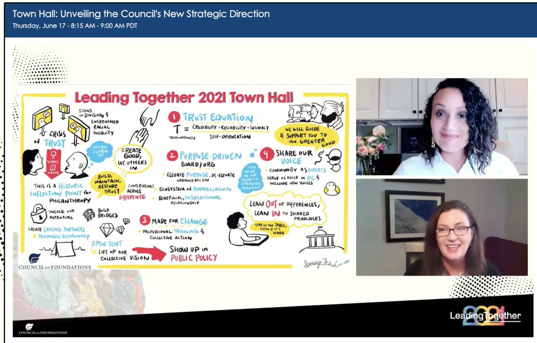537x343 pixels.
Task: Click the "PURPOSE-DRIVEN" heading
Action: click(x=210, y=156)
